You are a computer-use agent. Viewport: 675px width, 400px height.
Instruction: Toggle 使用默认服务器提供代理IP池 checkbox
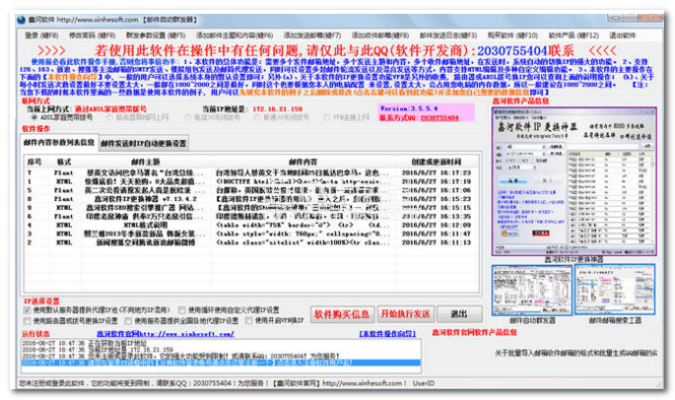tap(28, 310)
